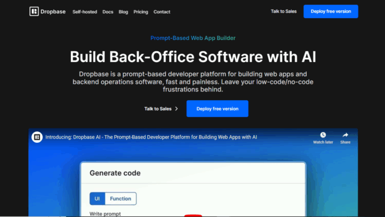Click the Dropbase channel avatar on video
This screenshot has height=217, width=385.
(x=37, y=137)
